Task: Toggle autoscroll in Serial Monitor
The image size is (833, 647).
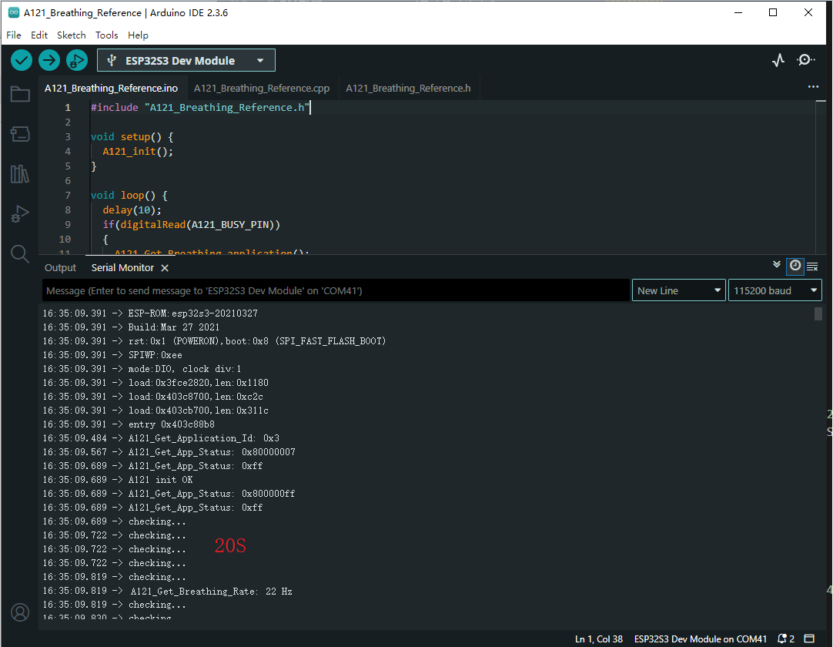Action: click(777, 266)
